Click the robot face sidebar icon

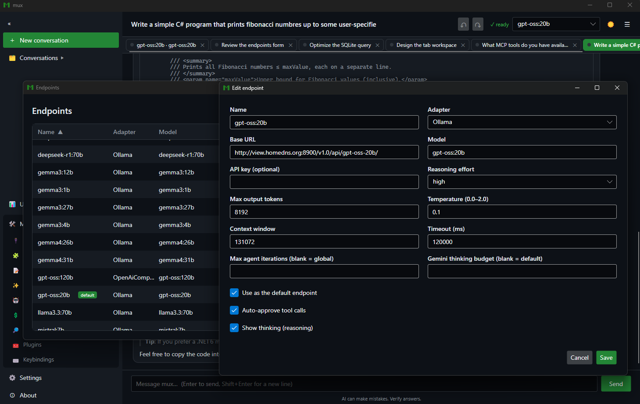(16, 300)
